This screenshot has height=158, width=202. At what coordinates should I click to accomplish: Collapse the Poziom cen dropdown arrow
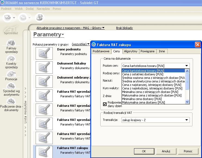187,66
